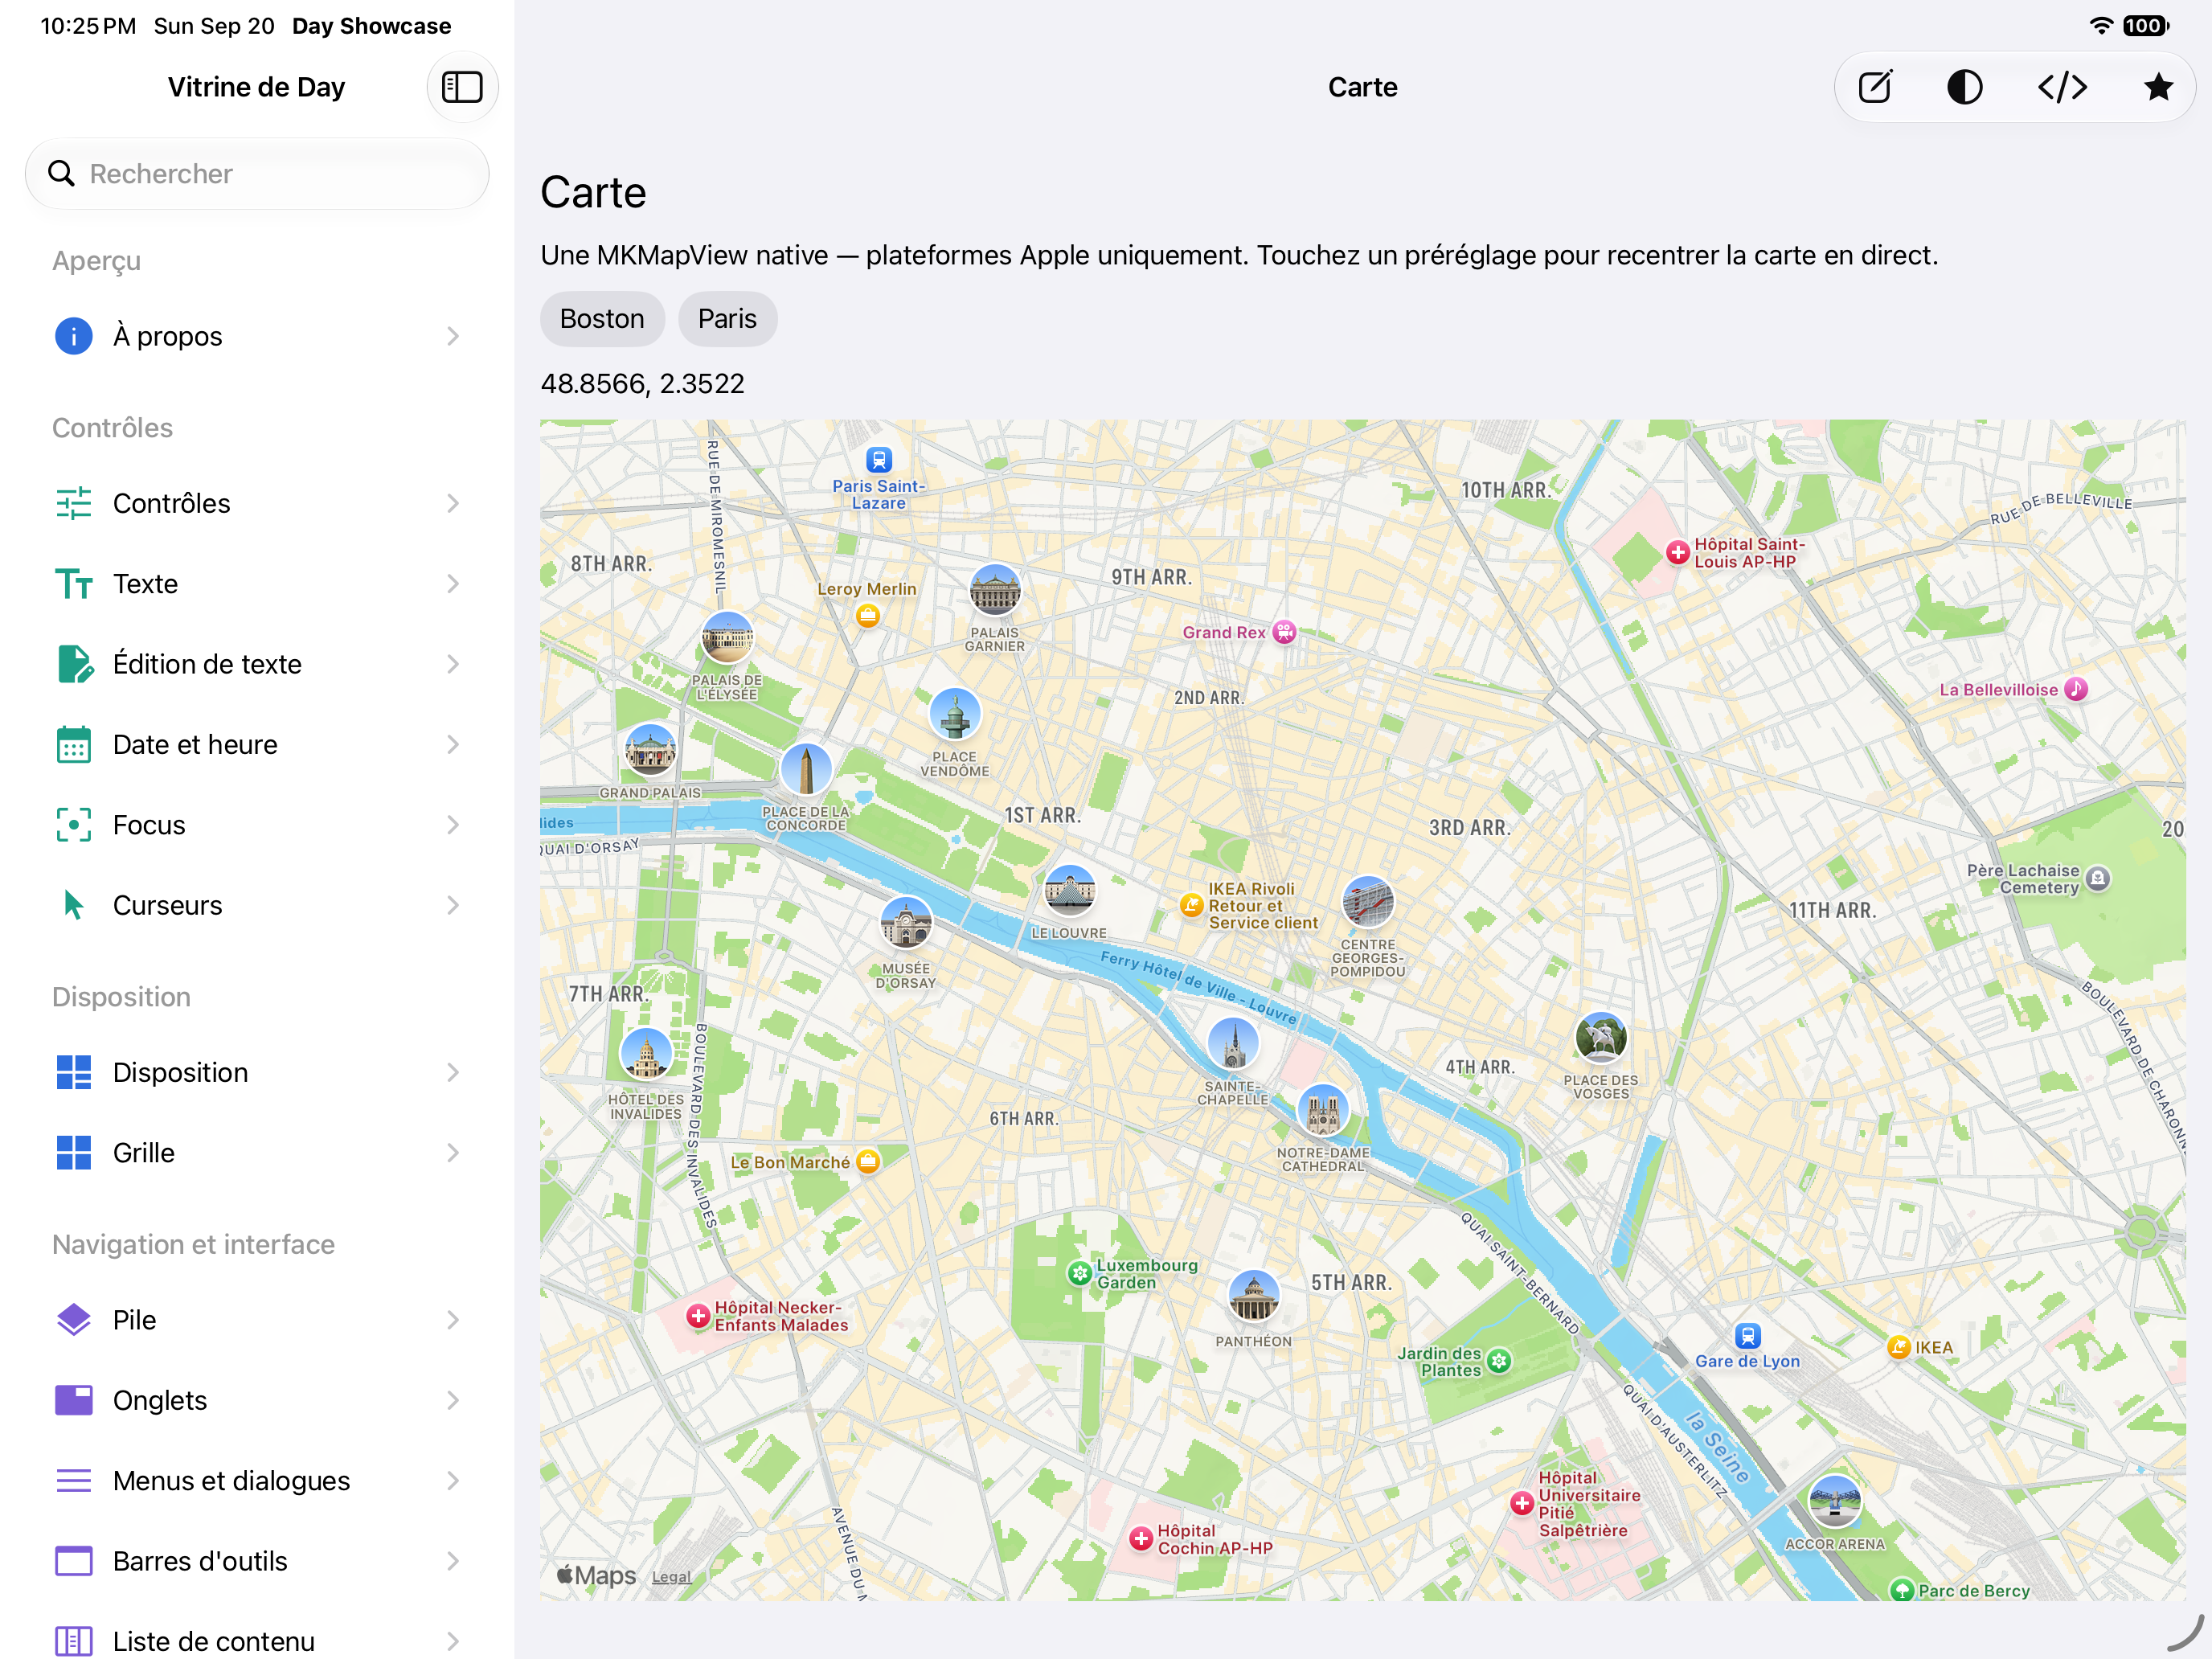The width and height of the screenshot is (2212, 1659).
Task: Click the Grille grid icon
Action: coord(74,1153)
